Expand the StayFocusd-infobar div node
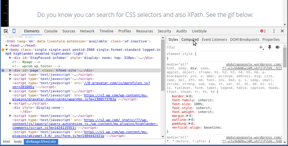Viewport: 288px width, 146px height. [x=11, y=58]
